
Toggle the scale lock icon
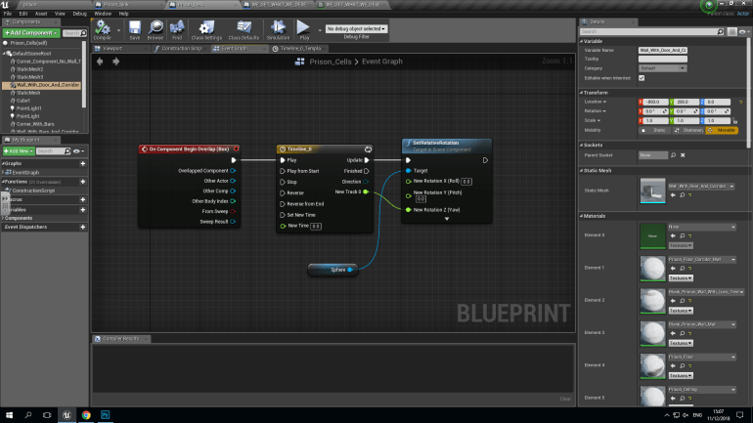[x=735, y=121]
